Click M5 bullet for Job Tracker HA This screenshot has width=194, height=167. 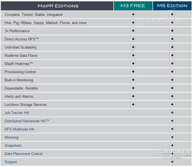tap(172, 113)
